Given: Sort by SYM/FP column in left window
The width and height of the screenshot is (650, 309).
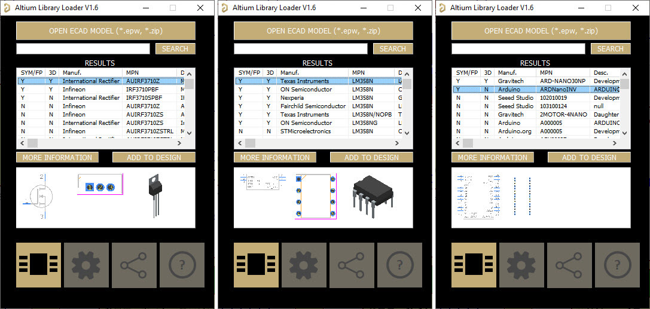Looking at the screenshot, I should click(x=31, y=72).
